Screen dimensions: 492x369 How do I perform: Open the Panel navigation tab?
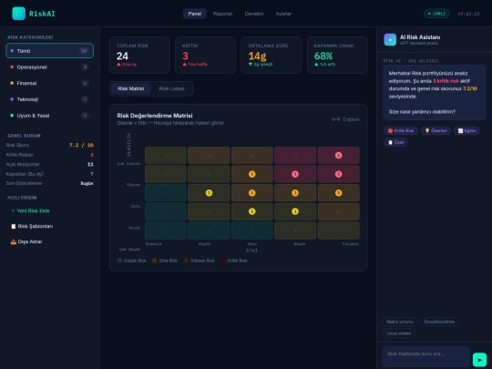point(195,14)
